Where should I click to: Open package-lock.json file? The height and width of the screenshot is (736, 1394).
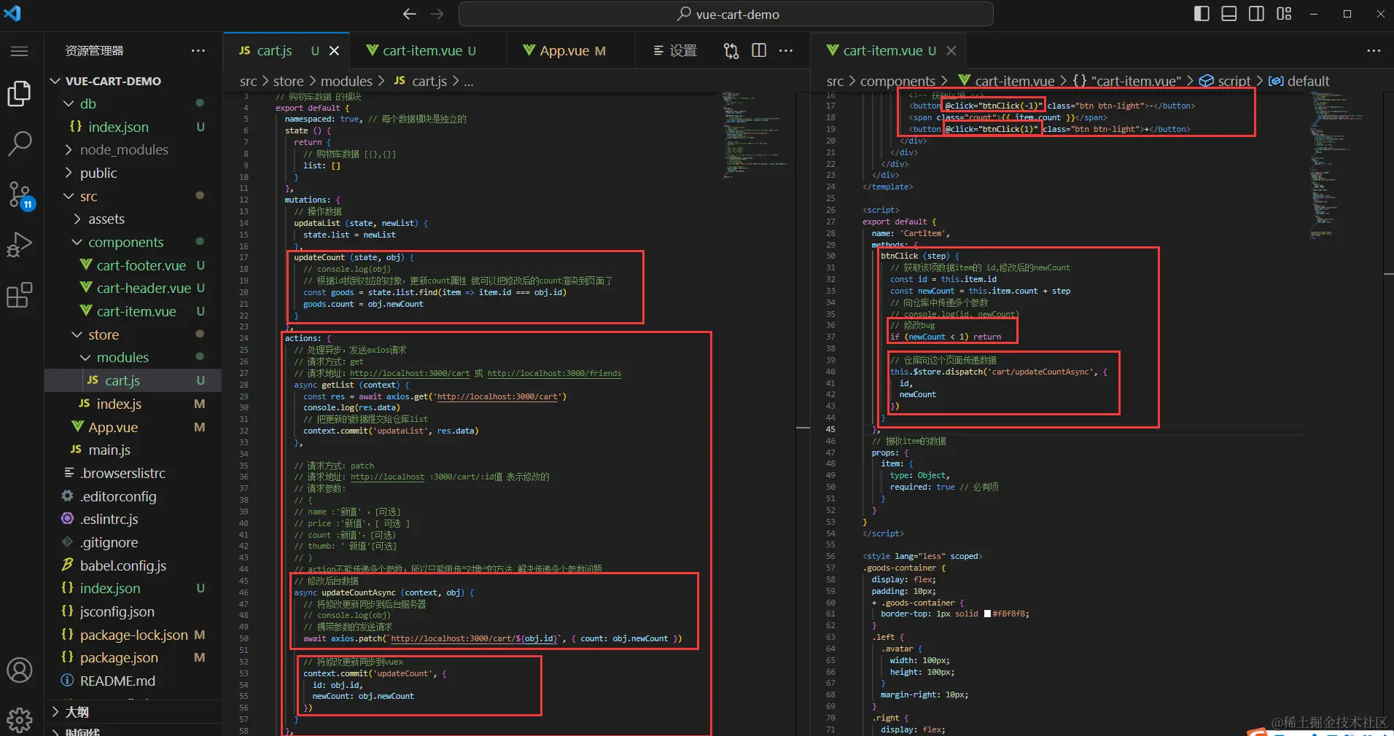[x=133, y=635]
